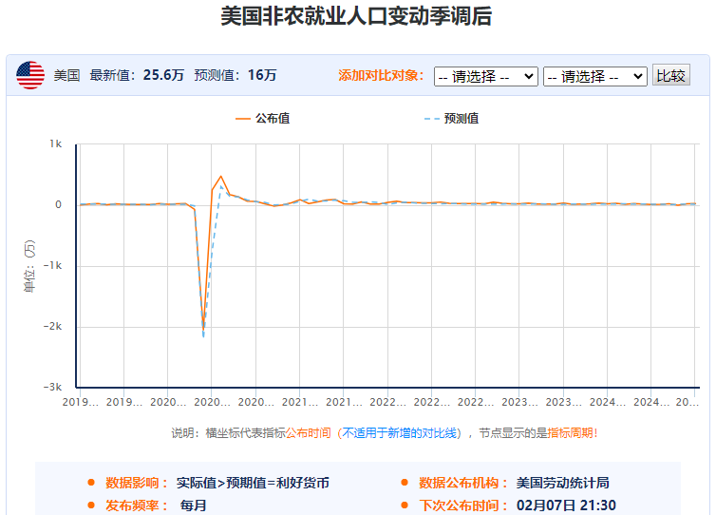Click the orange bullet beside 数据影响
This screenshot has width=716, height=515.
click(91, 483)
